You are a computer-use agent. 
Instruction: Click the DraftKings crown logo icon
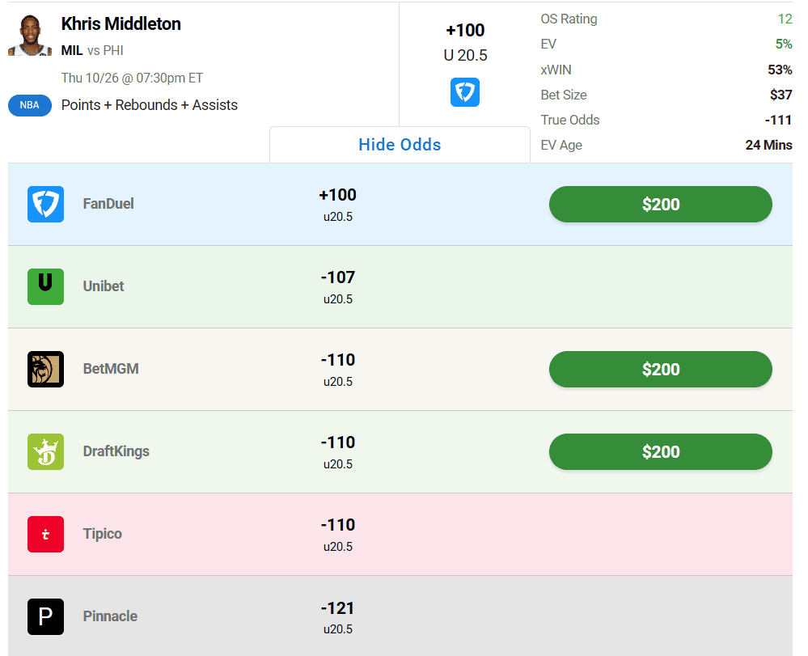click(x=45, y=451)
